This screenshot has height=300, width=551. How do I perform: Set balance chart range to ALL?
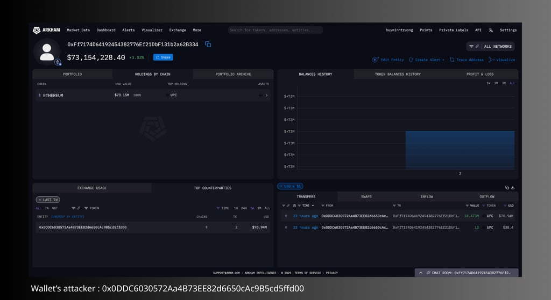(x=512, y=83)
